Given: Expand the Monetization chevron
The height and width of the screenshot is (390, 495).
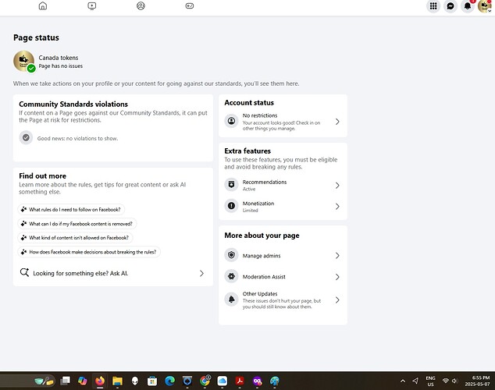Looking at the screenshot, I should [337, 207].
